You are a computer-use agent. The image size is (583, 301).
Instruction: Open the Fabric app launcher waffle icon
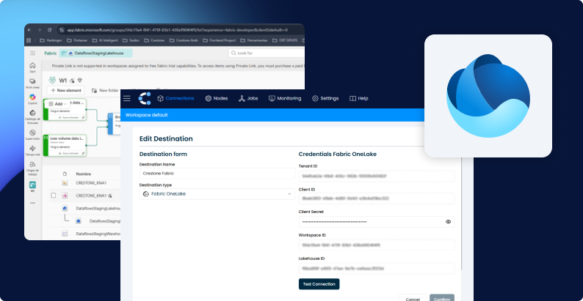pyautogui.click(x=33, y=53)
